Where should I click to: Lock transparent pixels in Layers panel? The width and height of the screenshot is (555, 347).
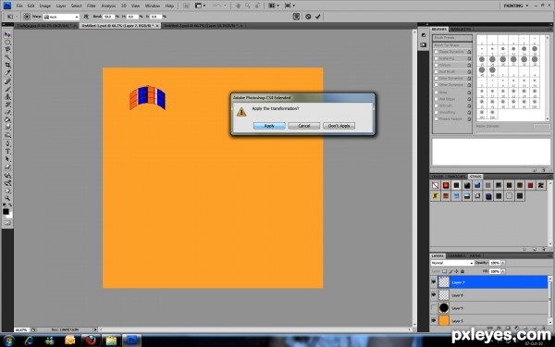[444, 271]
